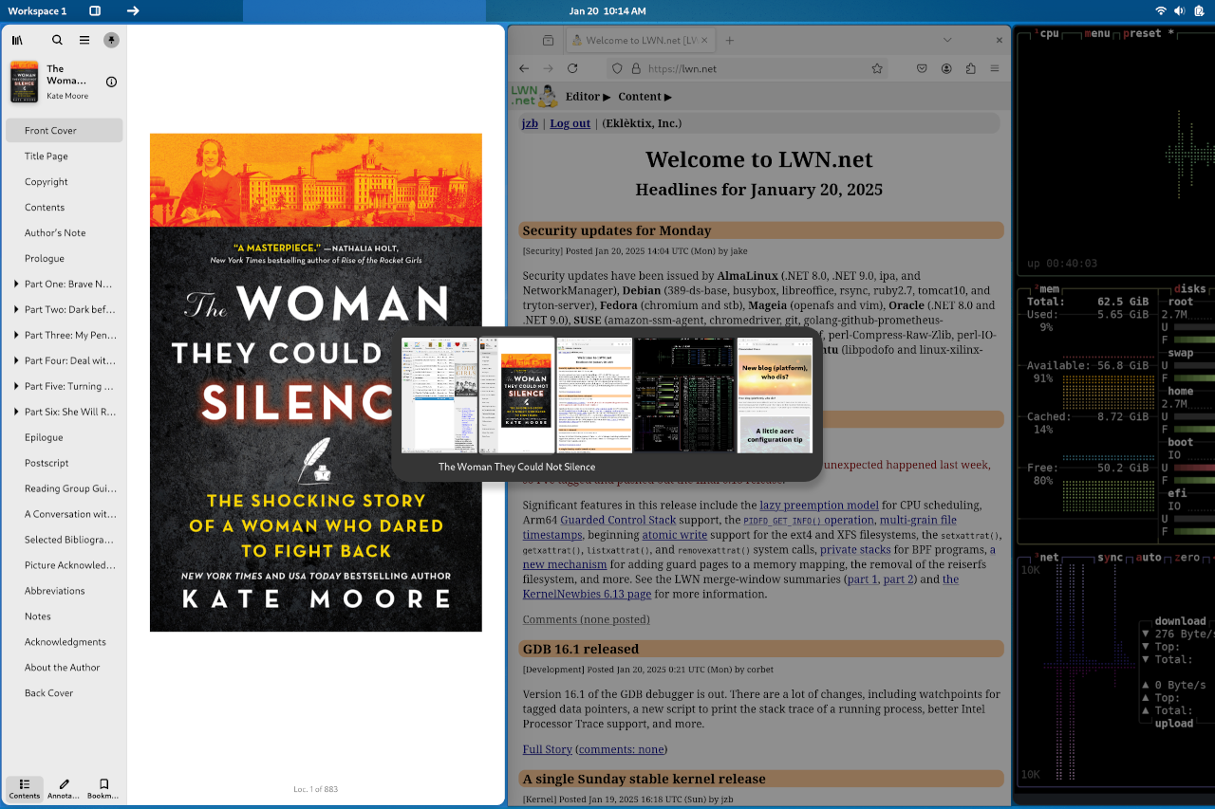The height and width of the screenshot is (809, 1215).
Task: Open a new browser tab with the plus button
Action: (730, 41)
